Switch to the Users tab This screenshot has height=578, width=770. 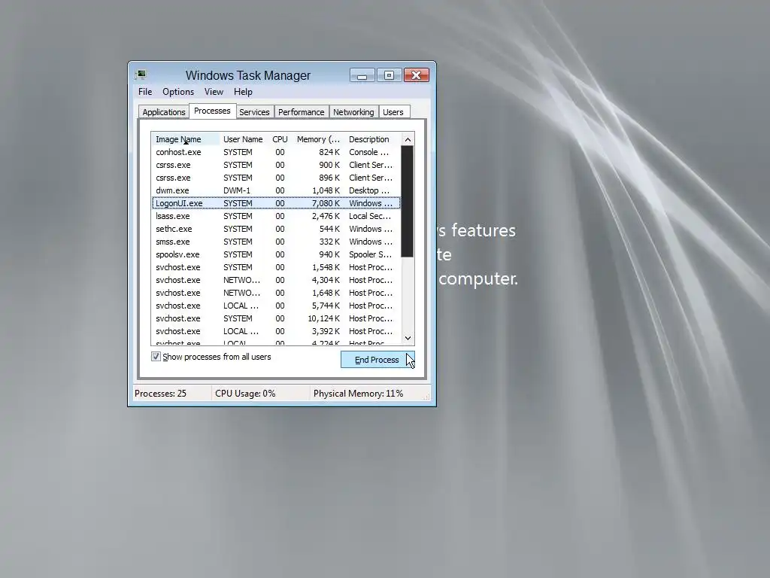393,112
